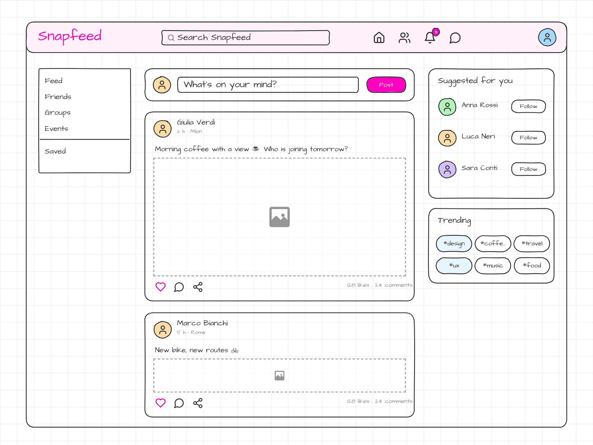
Task: Share Marco Bianchi's post
Action: click(x=198, y=403)
